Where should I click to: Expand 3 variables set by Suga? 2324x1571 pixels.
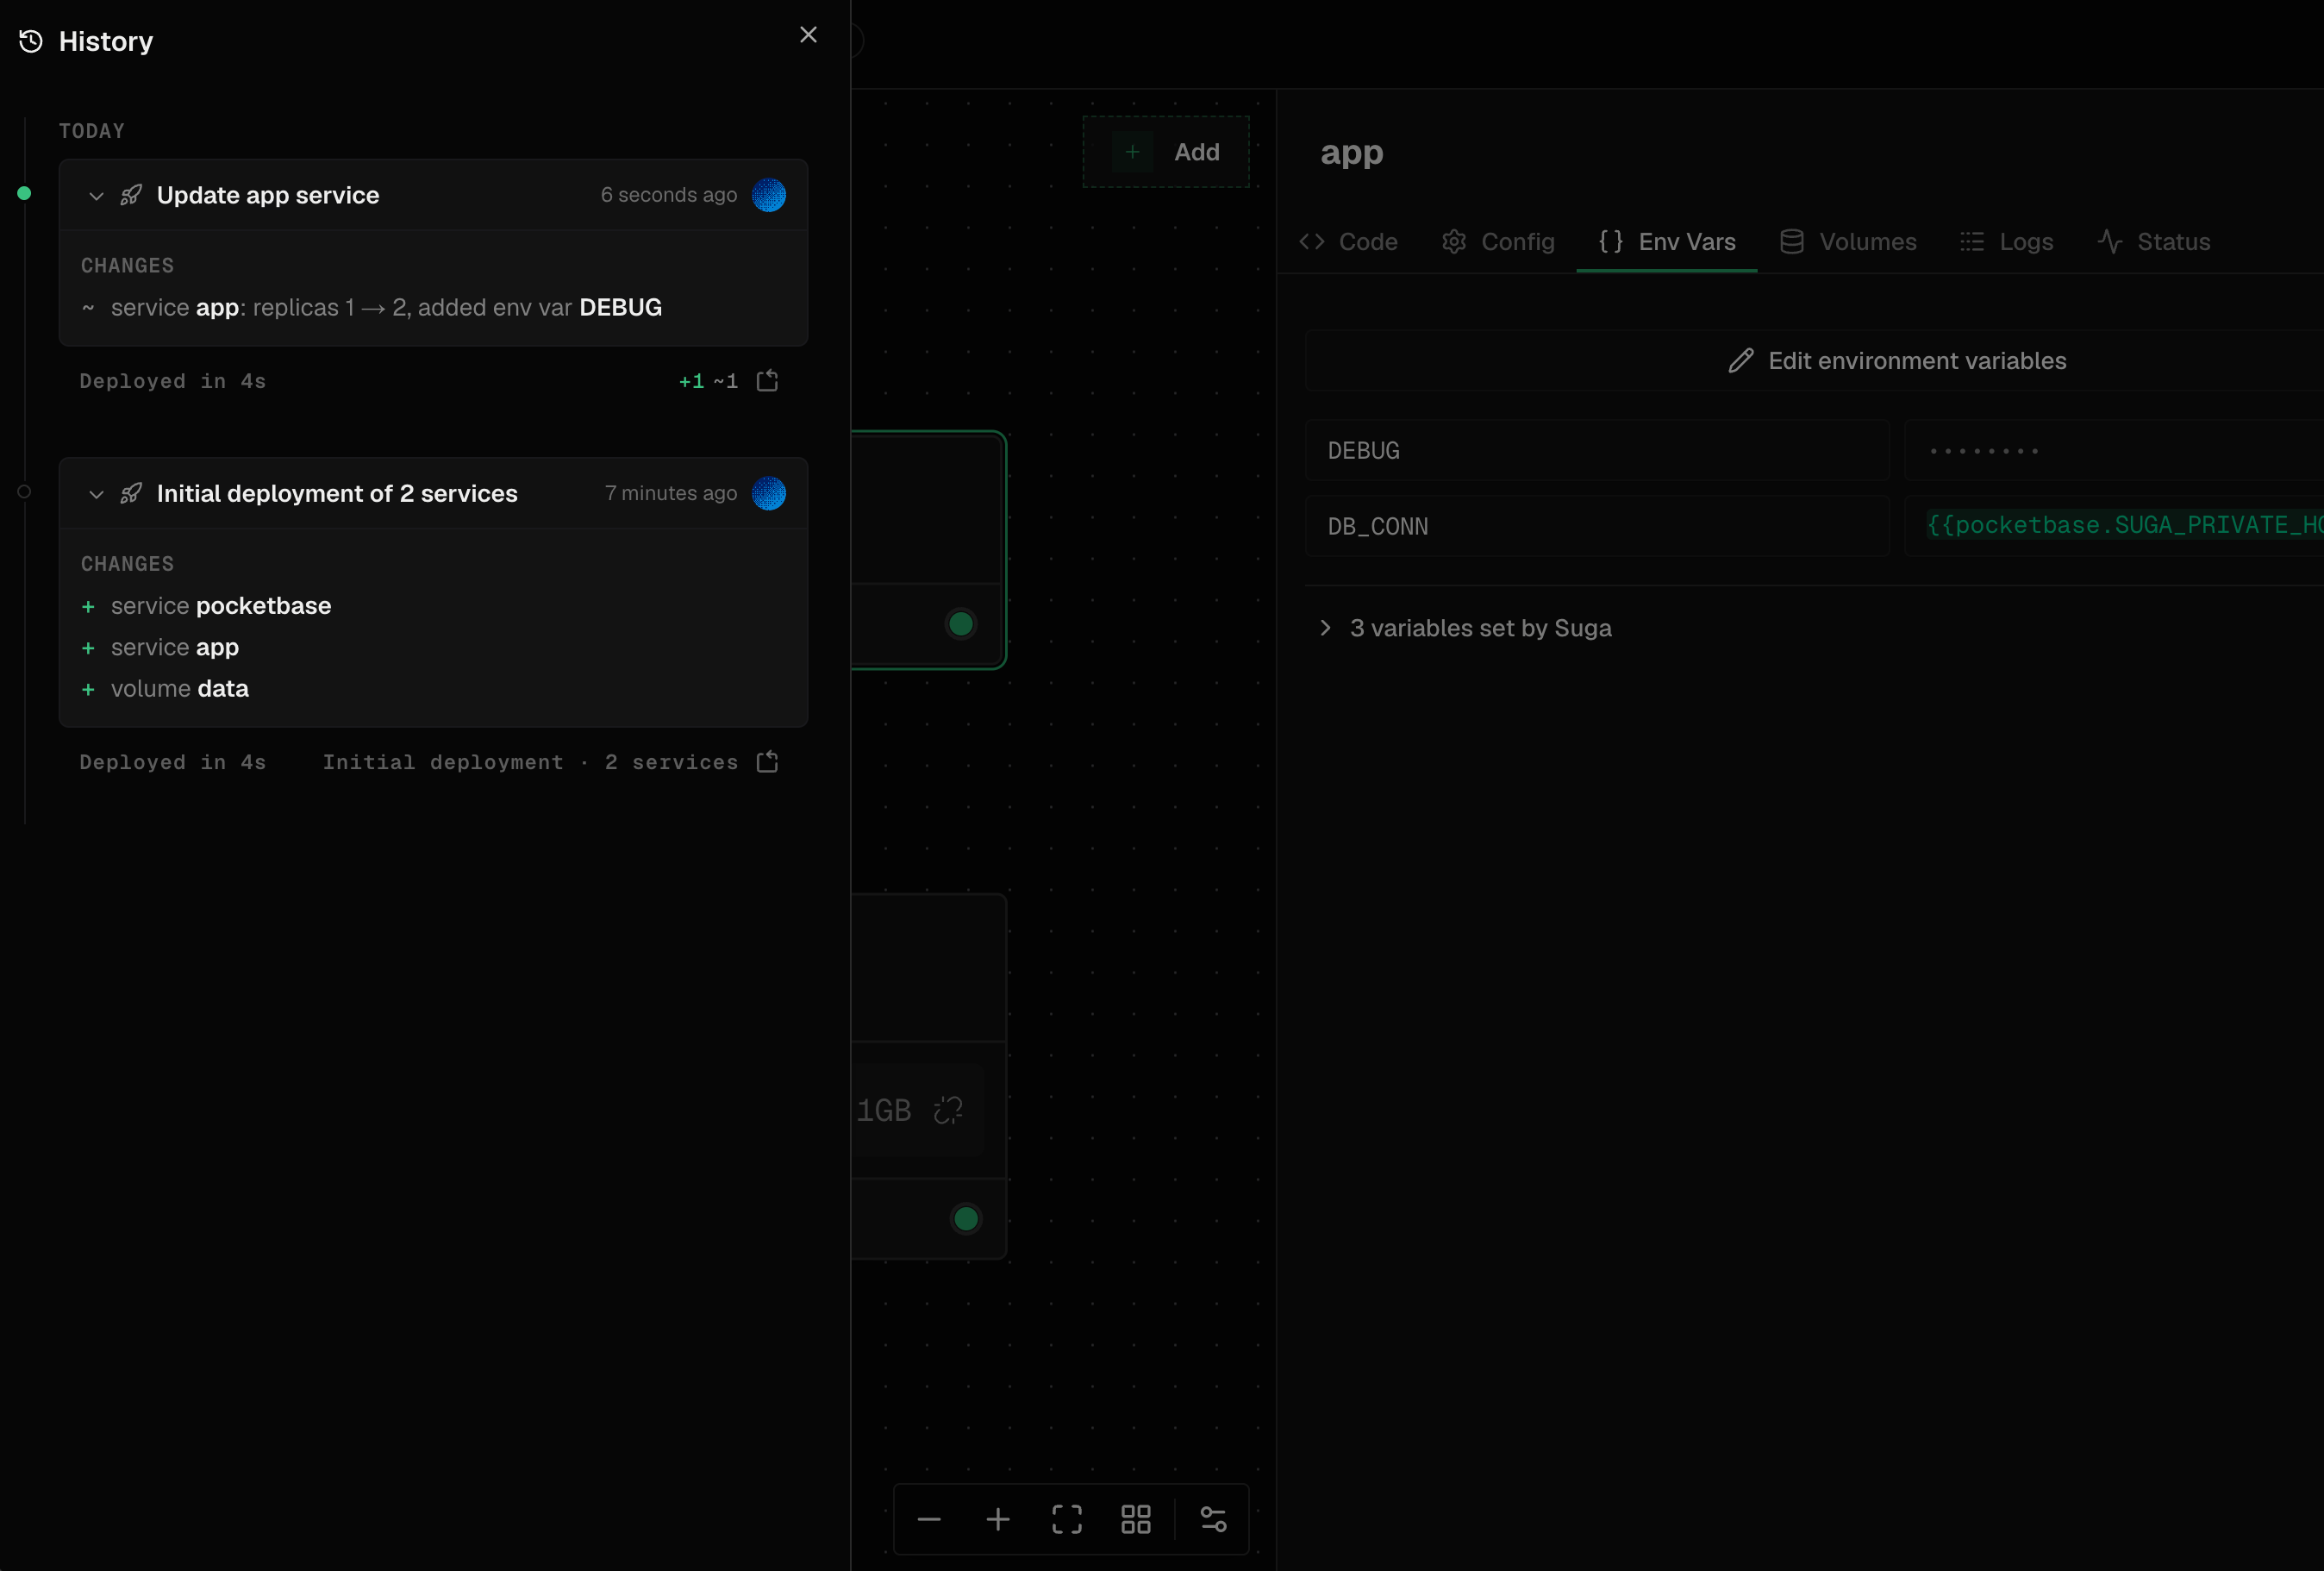click(x=1465, y=628)
